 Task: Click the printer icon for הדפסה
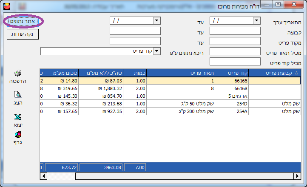coord(18,74)
